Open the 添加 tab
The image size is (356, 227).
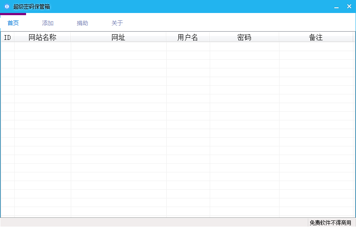click(x=48, y=23)
